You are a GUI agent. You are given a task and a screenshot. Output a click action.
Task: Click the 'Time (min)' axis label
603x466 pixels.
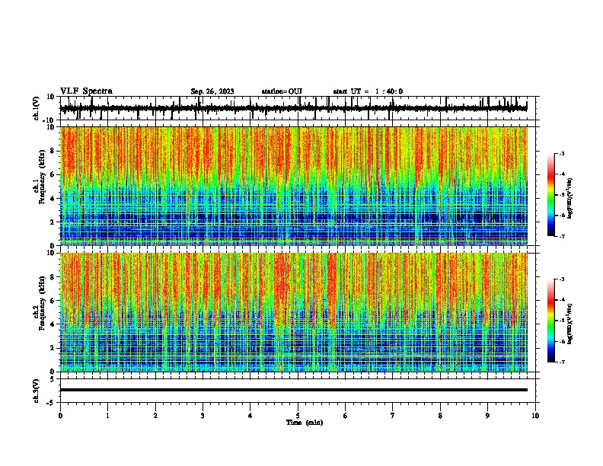tap(305, 423)
